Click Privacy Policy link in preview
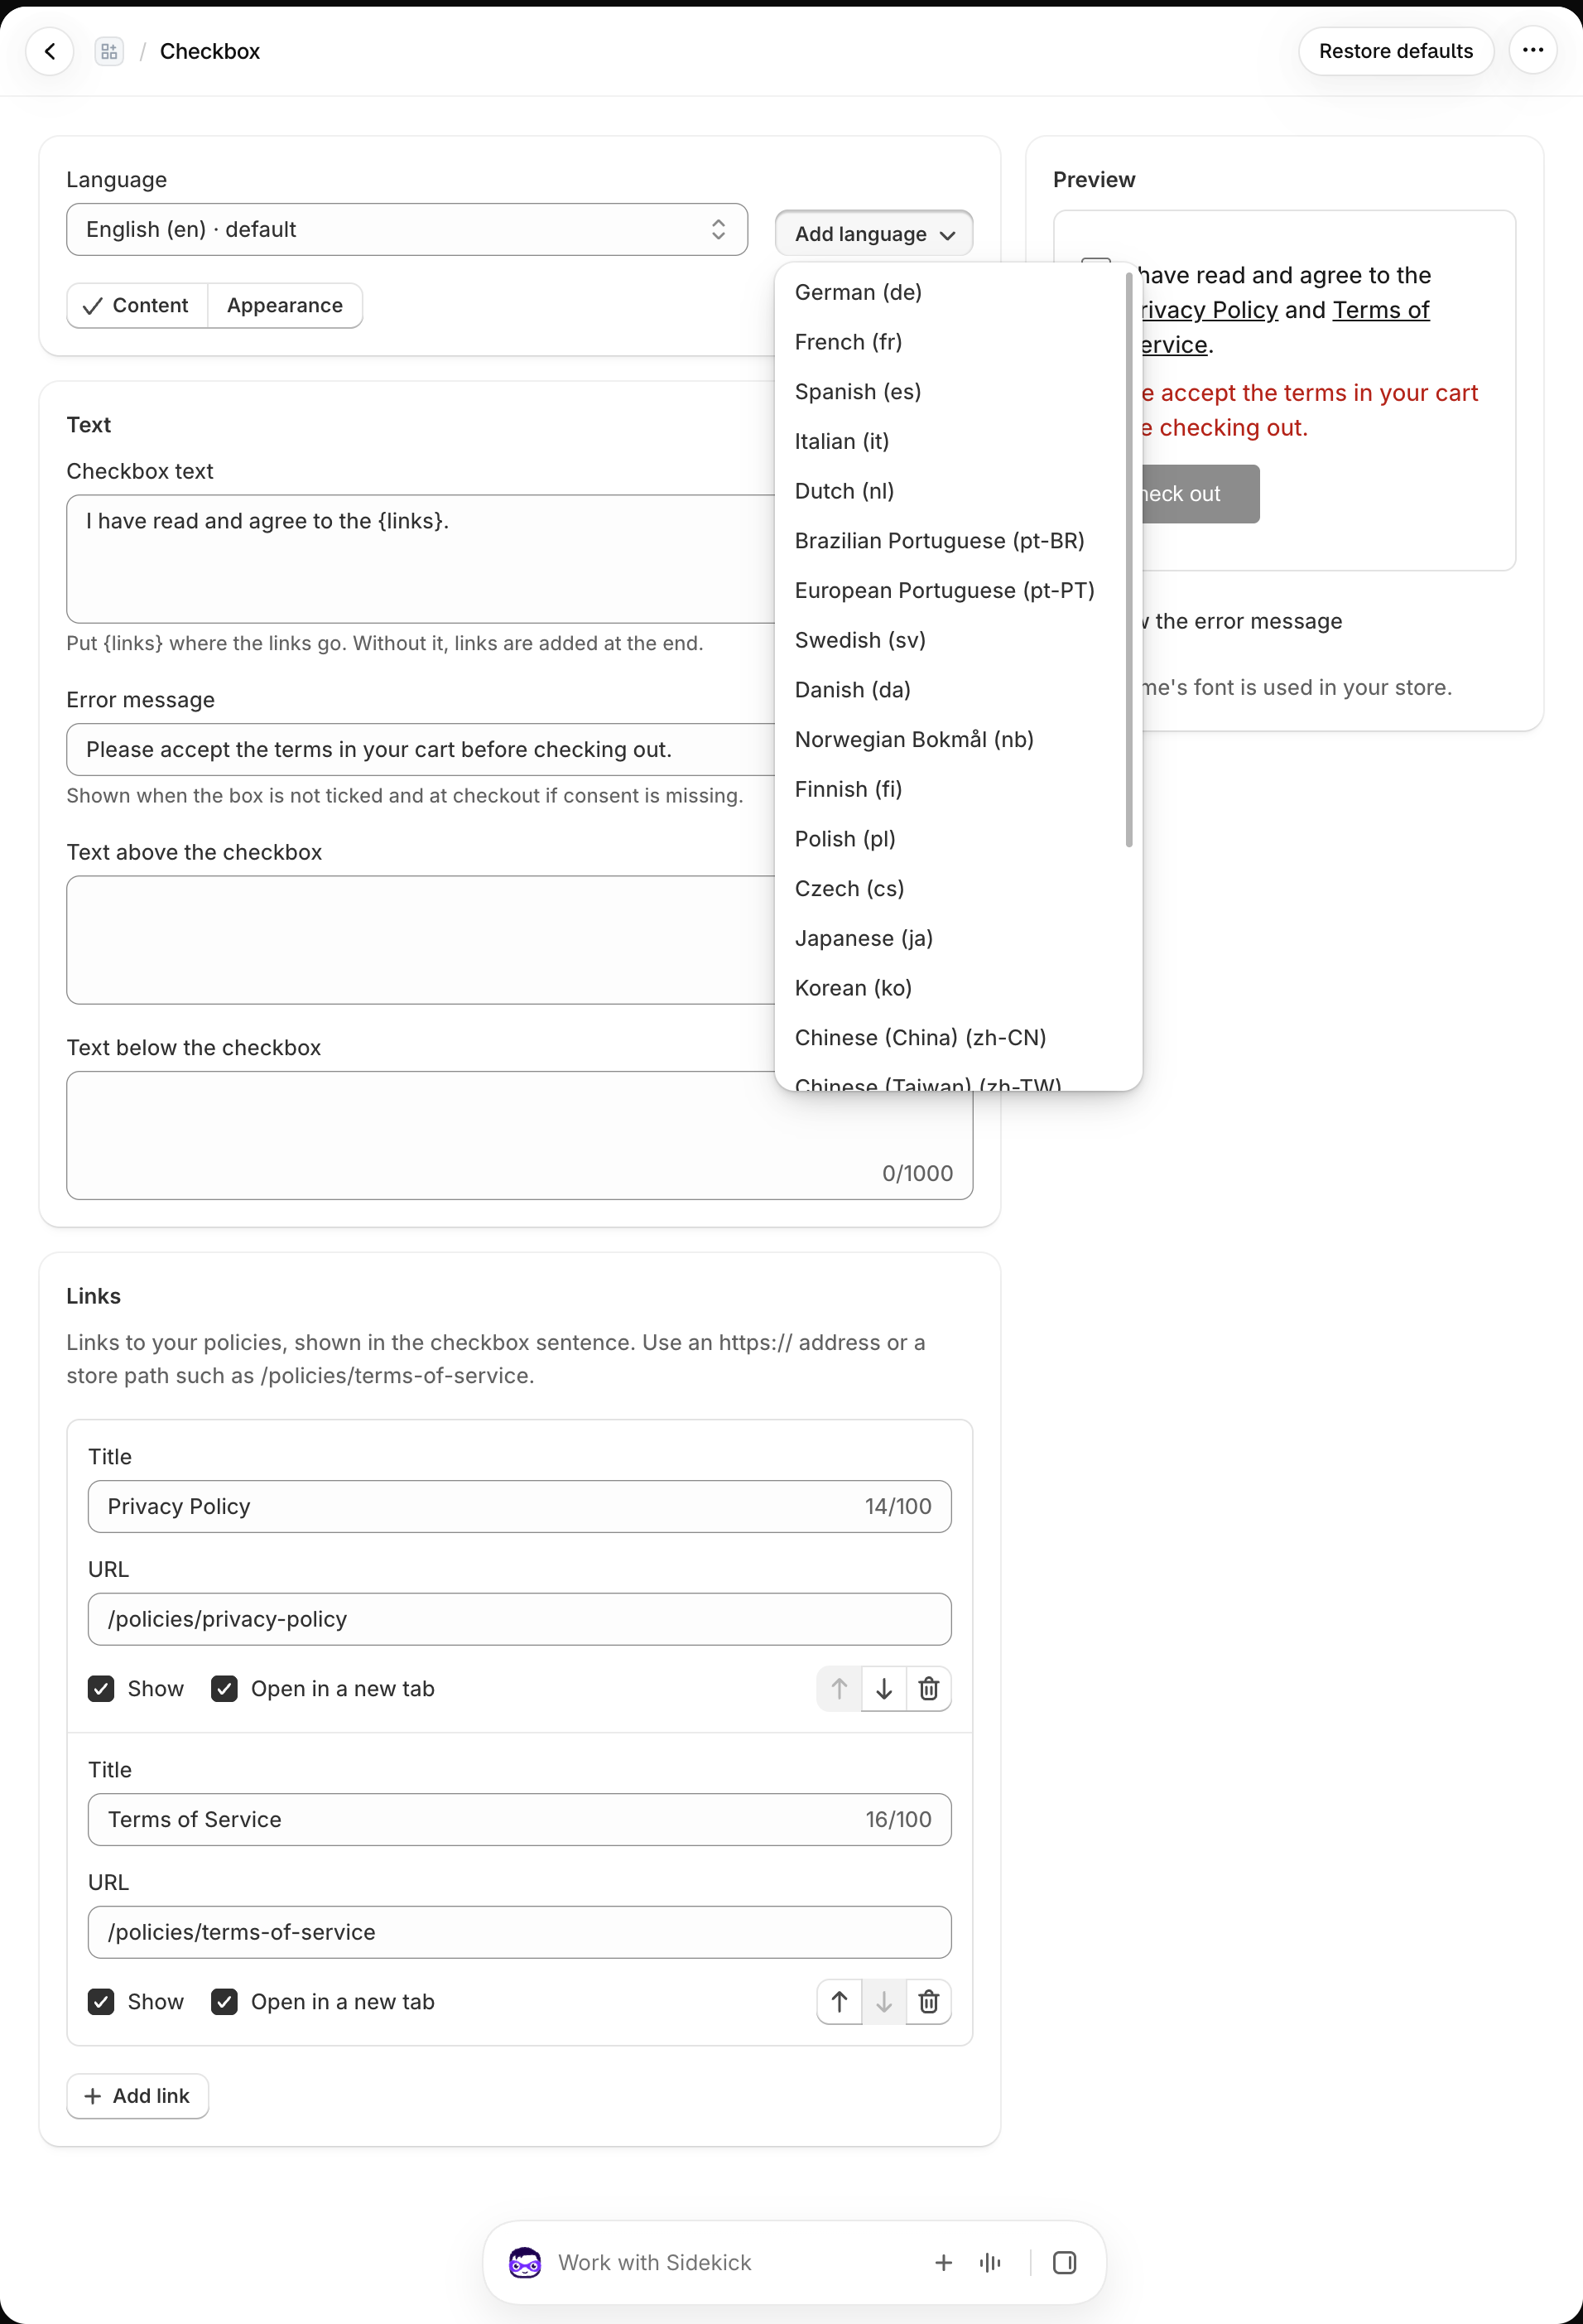 (1210, 310)
